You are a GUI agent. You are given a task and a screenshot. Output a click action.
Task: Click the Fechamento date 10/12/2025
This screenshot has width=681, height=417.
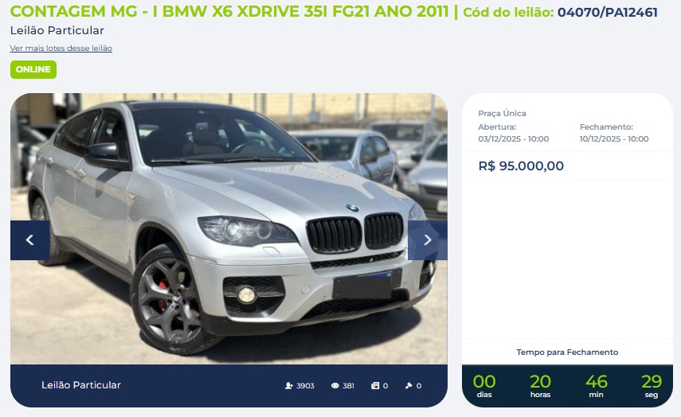pos(613,138)
